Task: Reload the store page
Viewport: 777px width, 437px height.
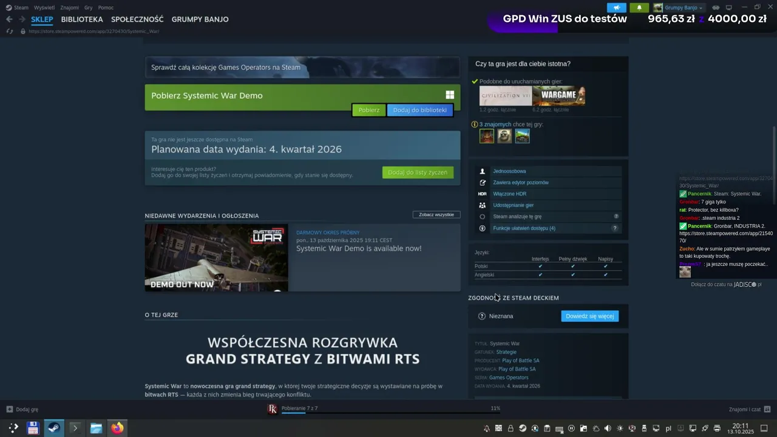Action: pos(9,31)
